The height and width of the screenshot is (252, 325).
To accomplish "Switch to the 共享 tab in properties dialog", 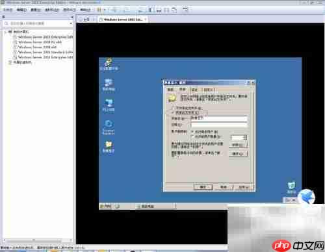I will (182, 89).
